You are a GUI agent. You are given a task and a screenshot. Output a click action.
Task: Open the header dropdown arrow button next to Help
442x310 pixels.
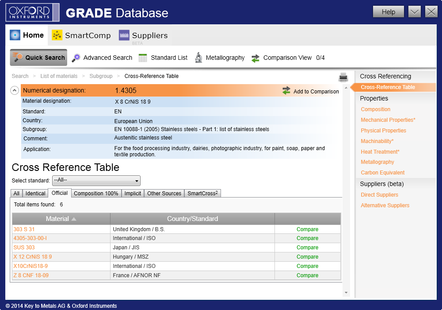click(x=414, y=12)
